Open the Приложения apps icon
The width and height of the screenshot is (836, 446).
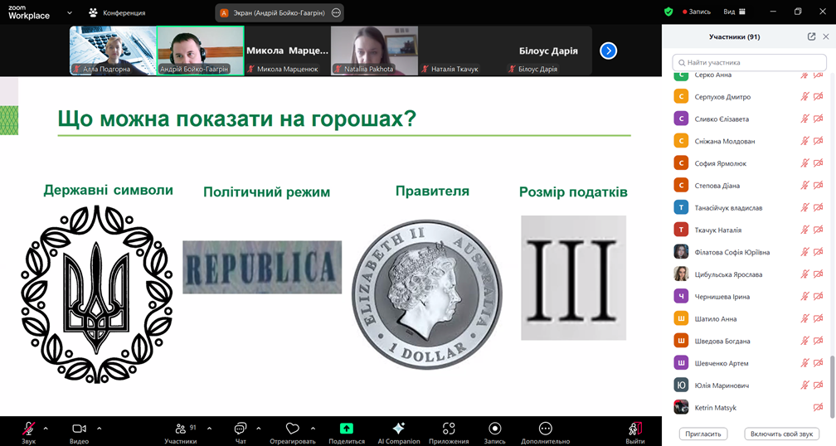coord(449,429)
